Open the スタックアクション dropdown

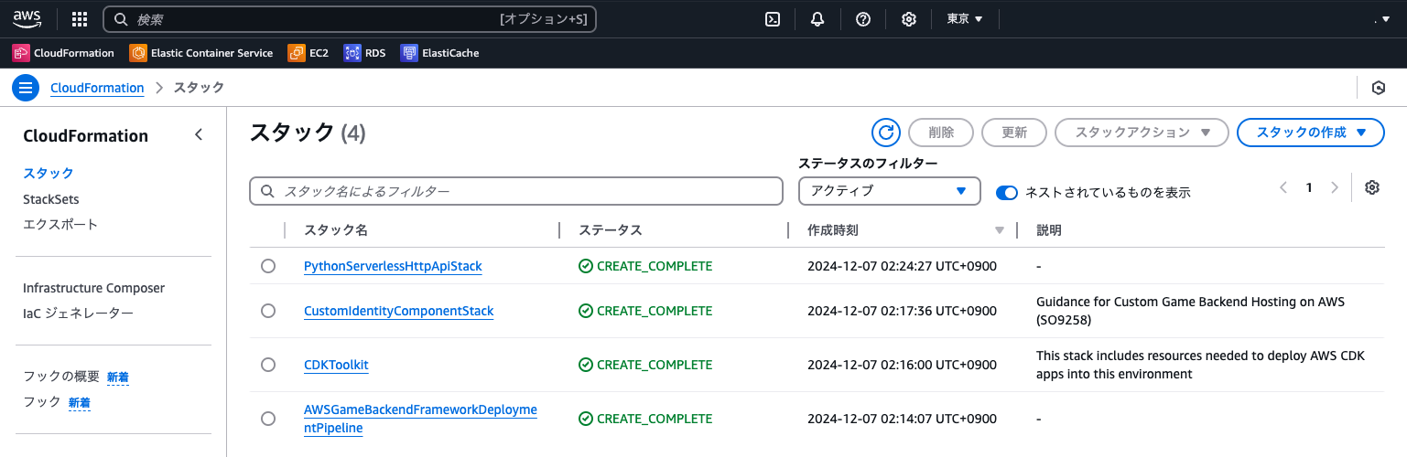(x=1141, y=133)
